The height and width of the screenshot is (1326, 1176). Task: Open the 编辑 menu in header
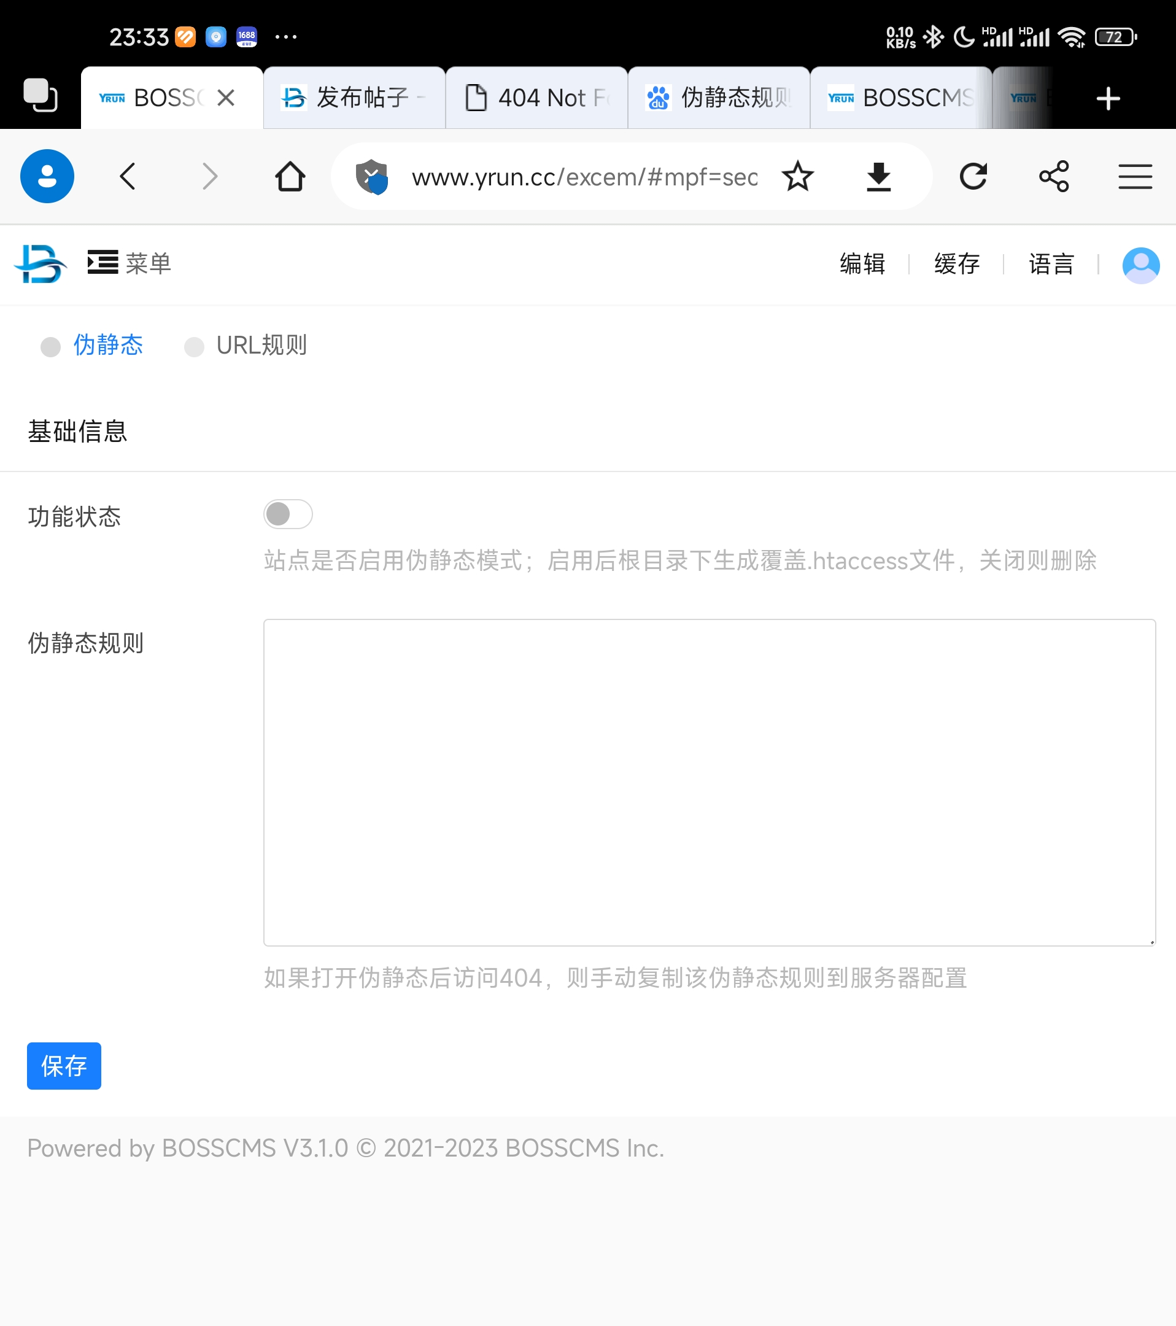tap(862, 264)
